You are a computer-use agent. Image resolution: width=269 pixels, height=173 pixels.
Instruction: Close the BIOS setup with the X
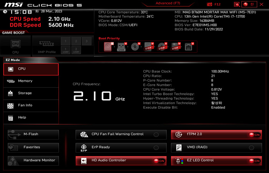(261, 5)
